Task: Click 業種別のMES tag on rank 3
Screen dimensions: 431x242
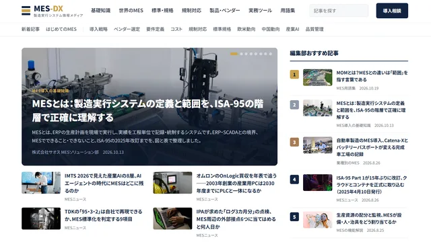Action: 347,163
